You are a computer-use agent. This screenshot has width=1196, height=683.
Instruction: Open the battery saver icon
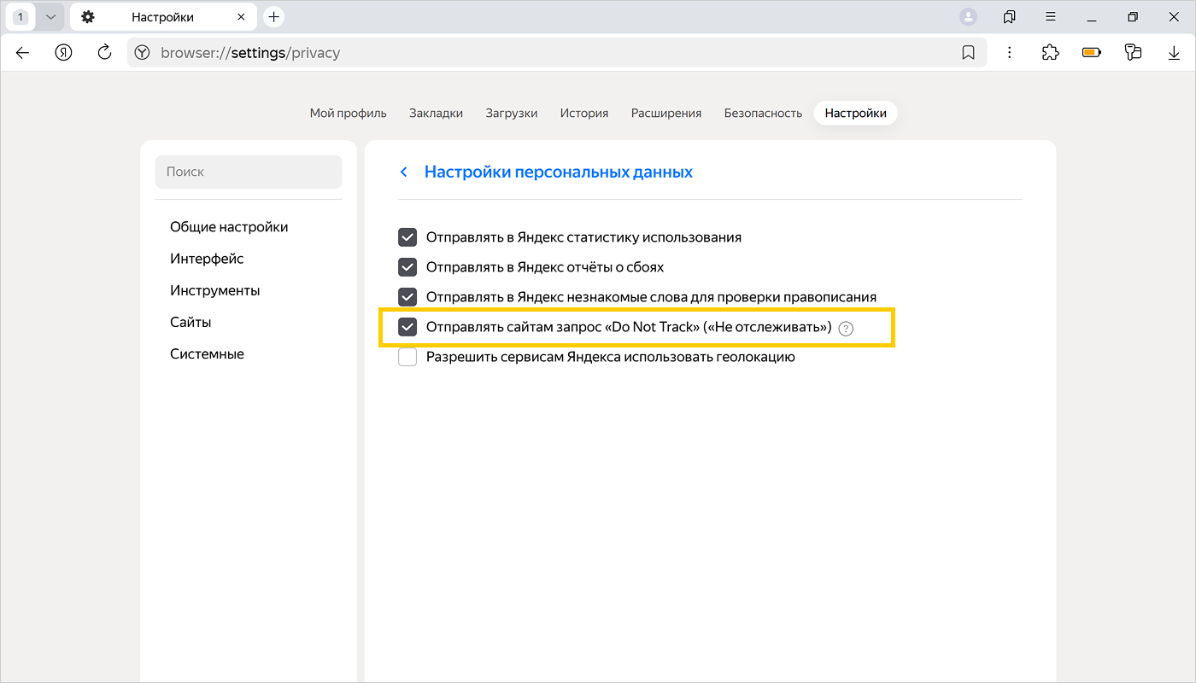coord(1092,53)
